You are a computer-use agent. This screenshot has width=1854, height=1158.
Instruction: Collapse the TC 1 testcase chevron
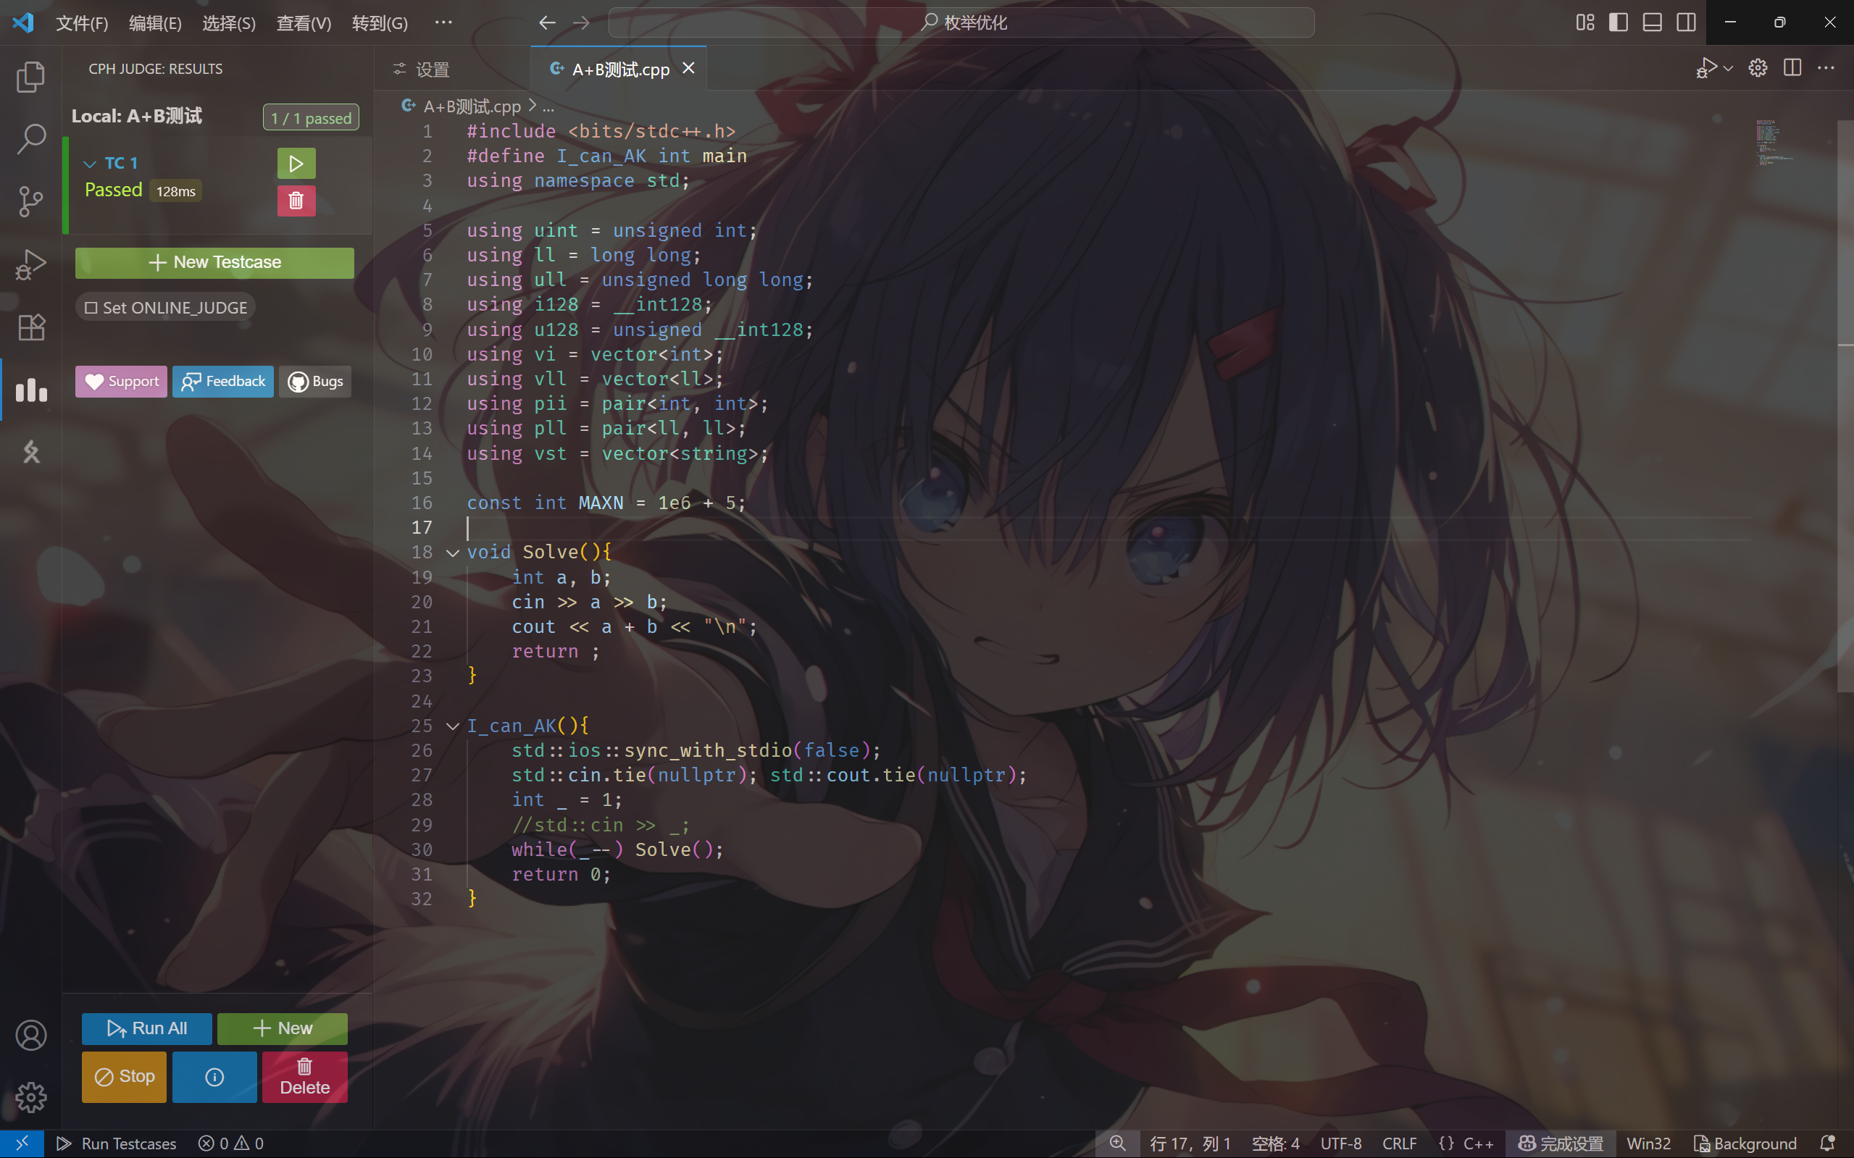(x=90, y=164)
